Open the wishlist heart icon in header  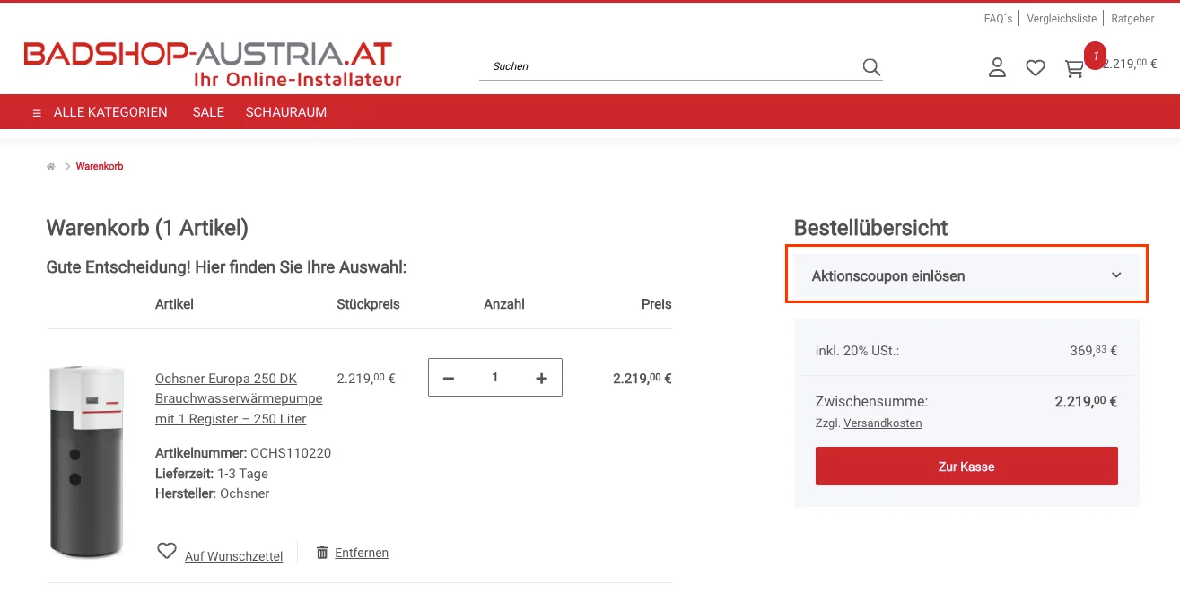click(x=1036, y=67)
